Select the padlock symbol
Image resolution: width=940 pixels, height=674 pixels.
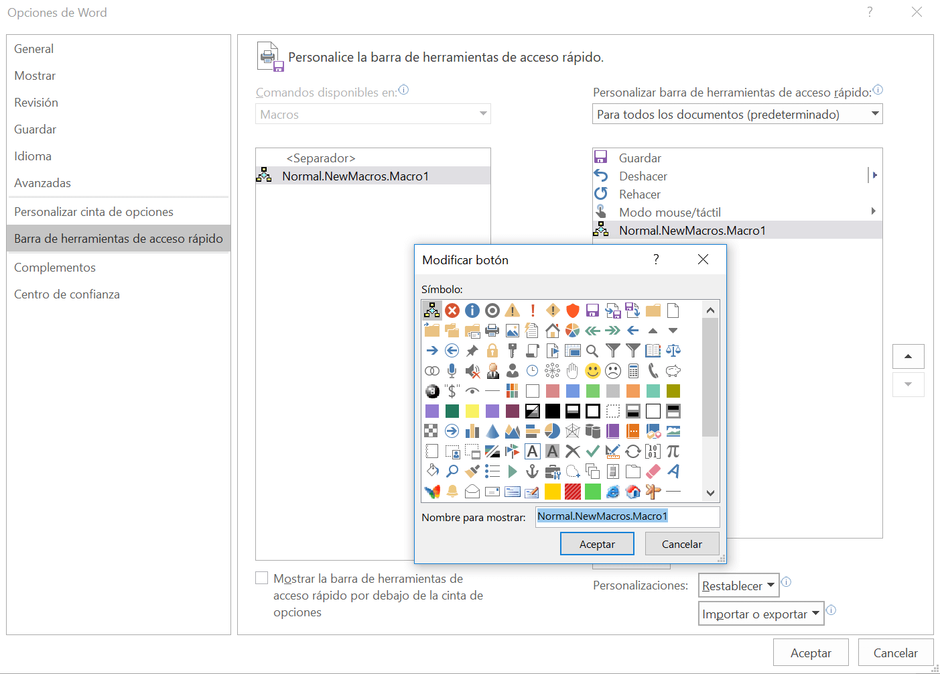492,350
